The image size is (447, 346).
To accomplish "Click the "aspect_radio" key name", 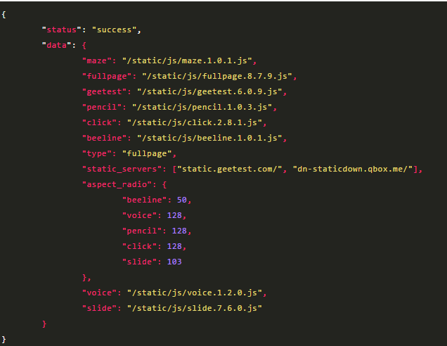I will point(117,184).
